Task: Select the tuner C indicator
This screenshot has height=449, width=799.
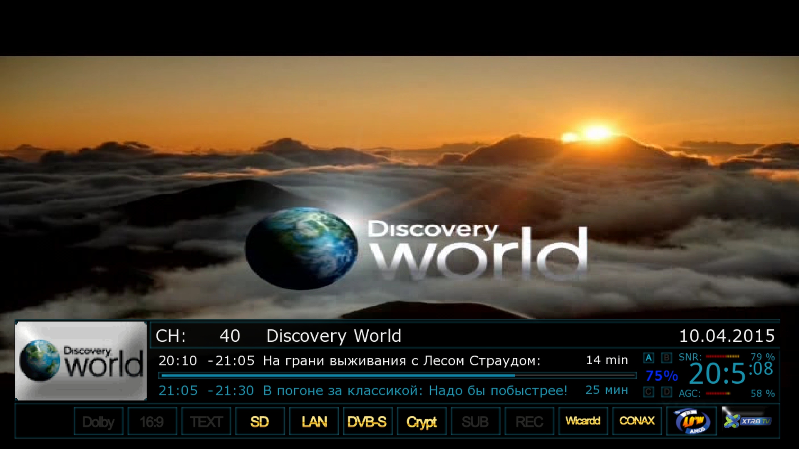Action: coord(649,392)
